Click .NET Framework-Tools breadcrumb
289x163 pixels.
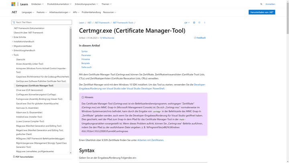coord(123,23)
